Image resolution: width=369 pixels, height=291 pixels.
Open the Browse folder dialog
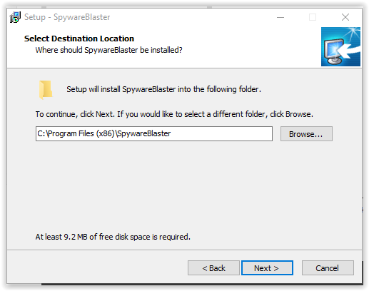[x=306, y=134]
